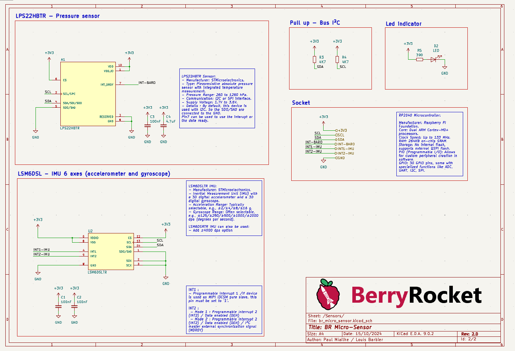This screenshot has height=351, width=515.
Task: Select the RP2040 Microcontroller note box
Action: 429,144
